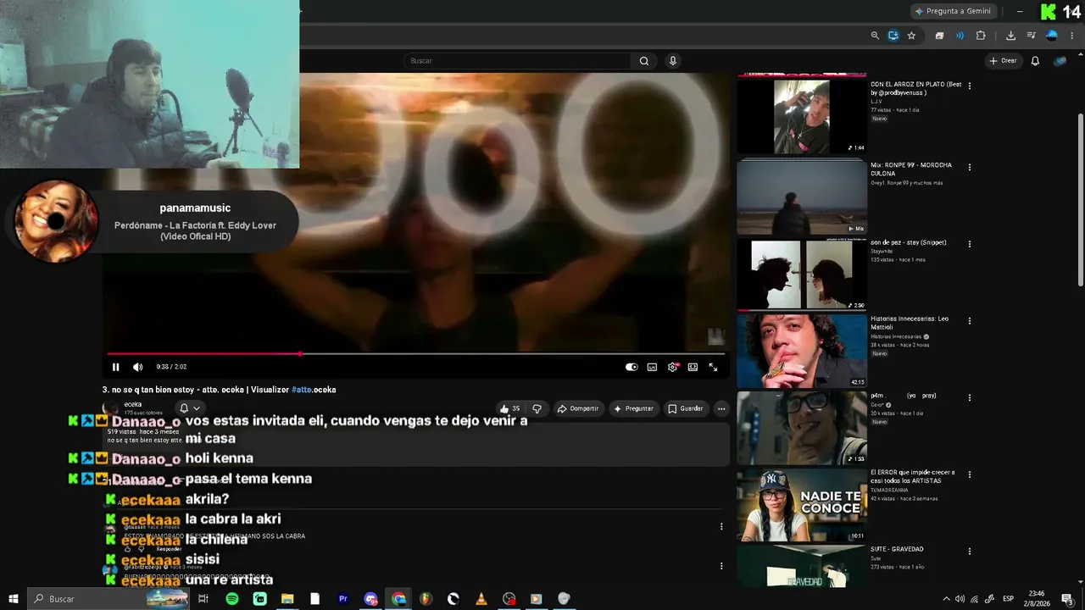The width and height of the screenshot is (1085, 610).
Task: Open 'El ERROR que impide crecer' video title
Action: (913, 476)
